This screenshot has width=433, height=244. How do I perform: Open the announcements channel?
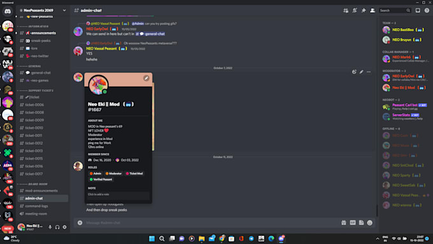(x=43, y=33)
